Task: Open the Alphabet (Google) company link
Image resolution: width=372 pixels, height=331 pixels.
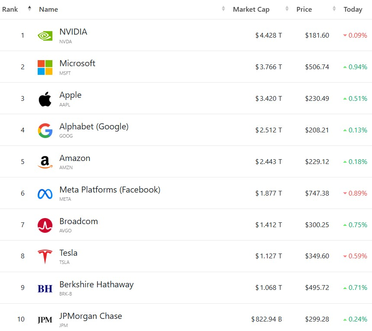Action: point(94,127)
